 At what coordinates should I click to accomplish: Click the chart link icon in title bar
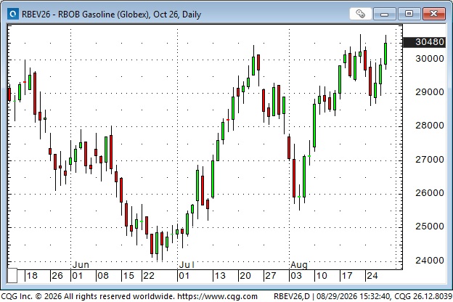tap(360, 14)
